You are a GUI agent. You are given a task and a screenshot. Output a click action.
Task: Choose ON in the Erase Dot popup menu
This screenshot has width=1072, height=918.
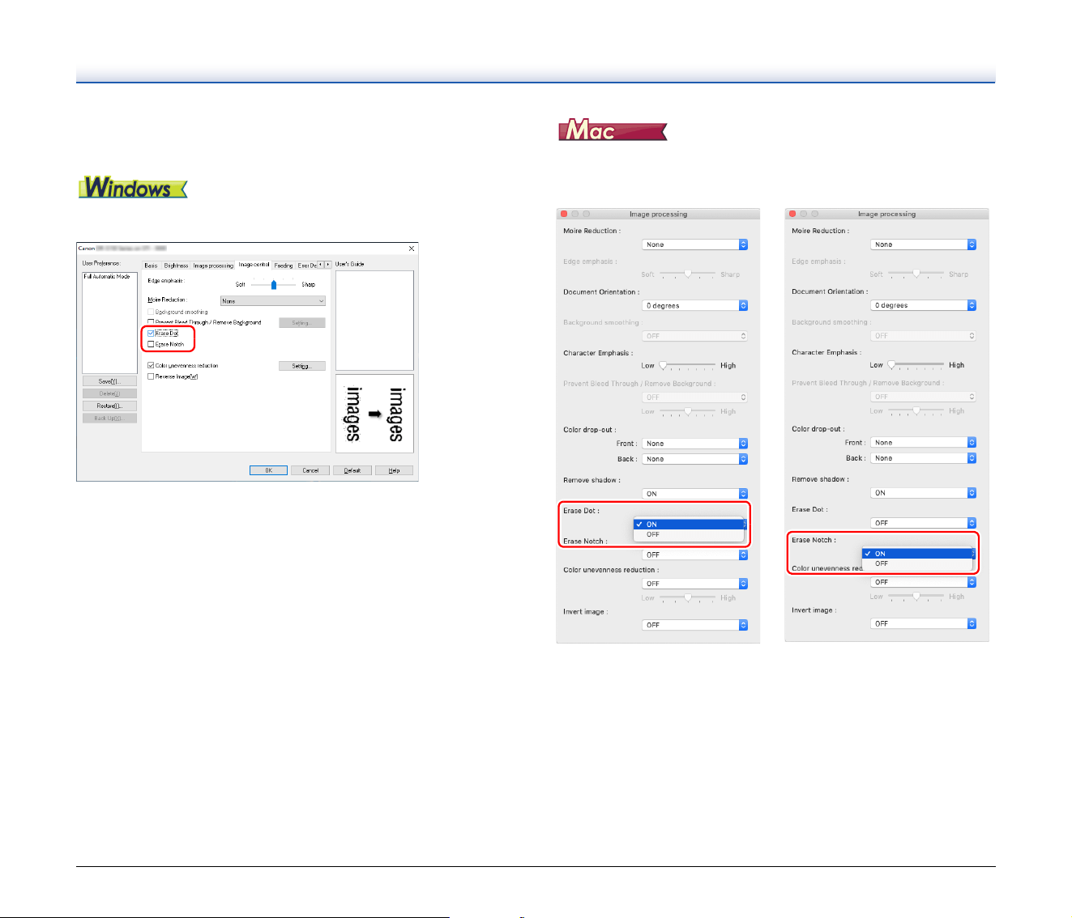(x=689, y=525)
